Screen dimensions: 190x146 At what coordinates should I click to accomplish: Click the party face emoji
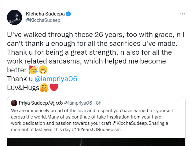pyautogui.click(x=42, y=70)
